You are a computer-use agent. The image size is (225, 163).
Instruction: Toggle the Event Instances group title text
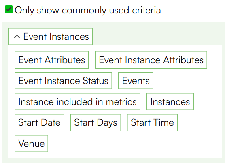56,36
